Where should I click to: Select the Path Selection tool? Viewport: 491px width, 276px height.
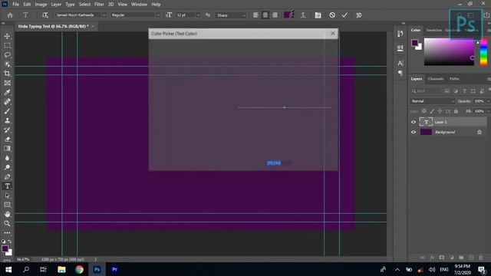[7, 196]
